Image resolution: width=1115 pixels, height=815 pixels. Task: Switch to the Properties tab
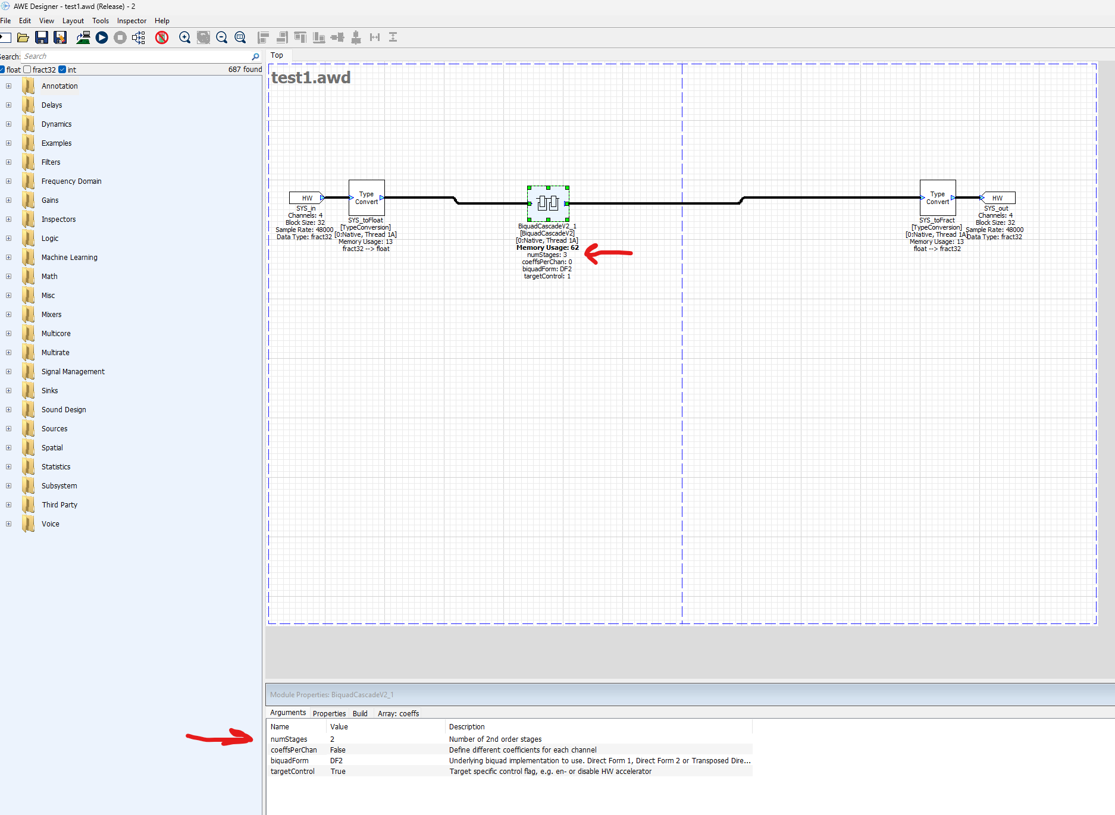click(329, 713)
